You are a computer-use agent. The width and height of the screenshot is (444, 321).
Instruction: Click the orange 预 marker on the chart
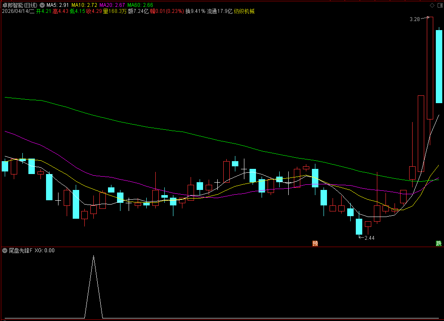point(315,244)
